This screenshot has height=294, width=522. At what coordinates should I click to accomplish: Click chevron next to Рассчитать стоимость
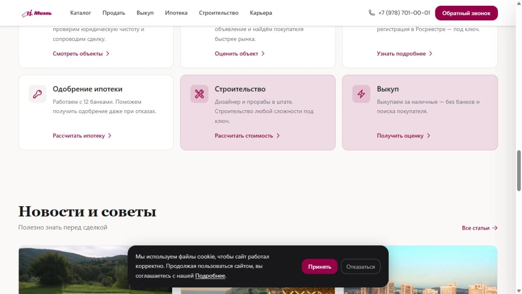click(278, 136)
